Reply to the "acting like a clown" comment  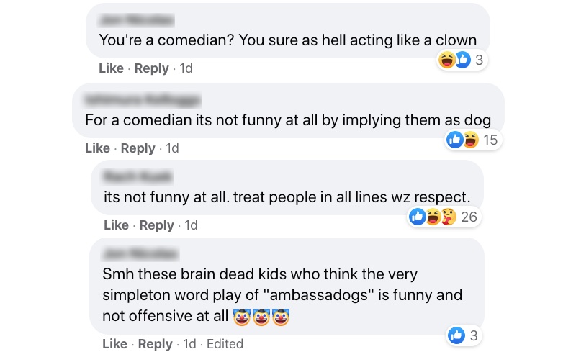coord(151,68)
